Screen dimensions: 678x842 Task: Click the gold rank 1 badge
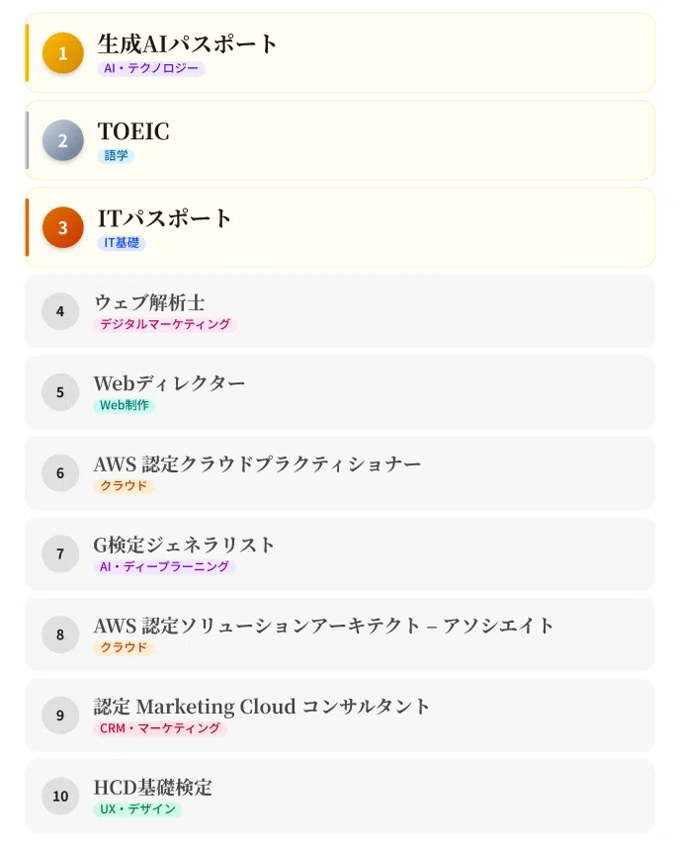(x=63, y=53)
